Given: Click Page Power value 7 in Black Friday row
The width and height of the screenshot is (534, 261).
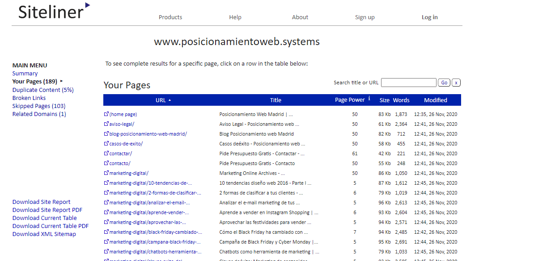Looking at the screenshot, I should (x=355, y=232).
